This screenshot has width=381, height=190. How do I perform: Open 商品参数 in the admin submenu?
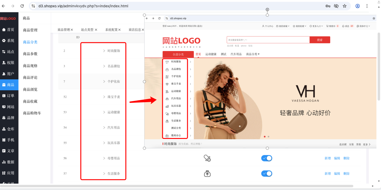(x=30, y=54)
